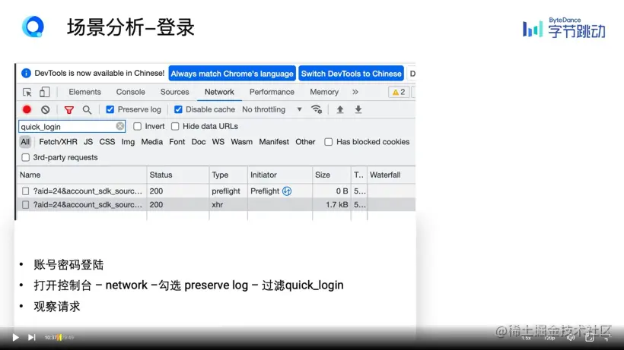Enable the 3rd-party requests checkbox
624x350 pixels.
tap(25, 158)
